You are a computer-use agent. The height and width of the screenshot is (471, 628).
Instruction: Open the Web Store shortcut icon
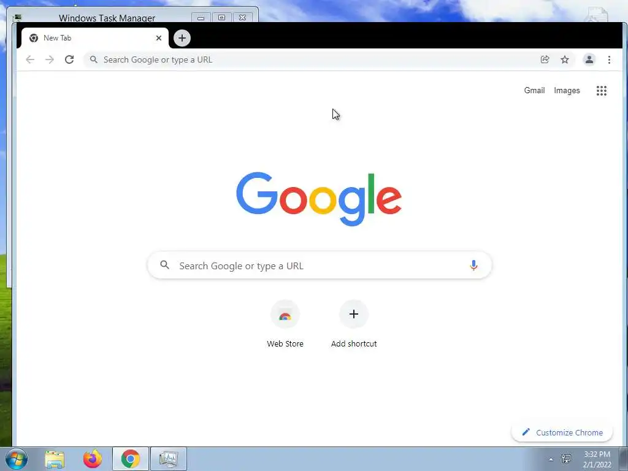point(285,315)
